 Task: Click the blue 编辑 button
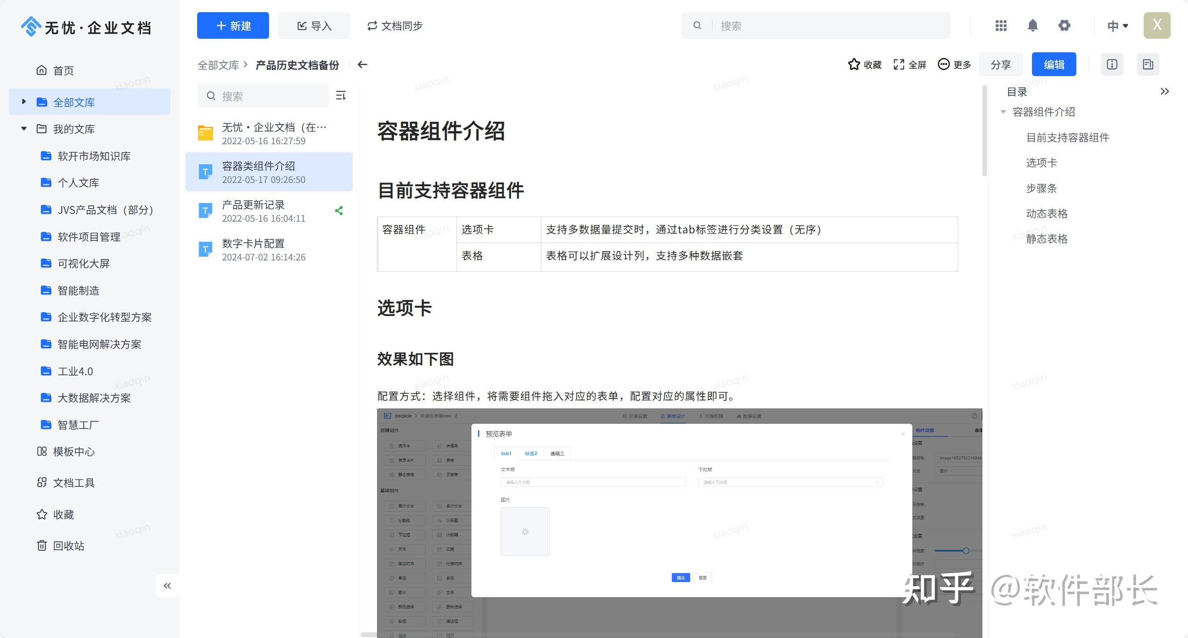coord(1053,64)
